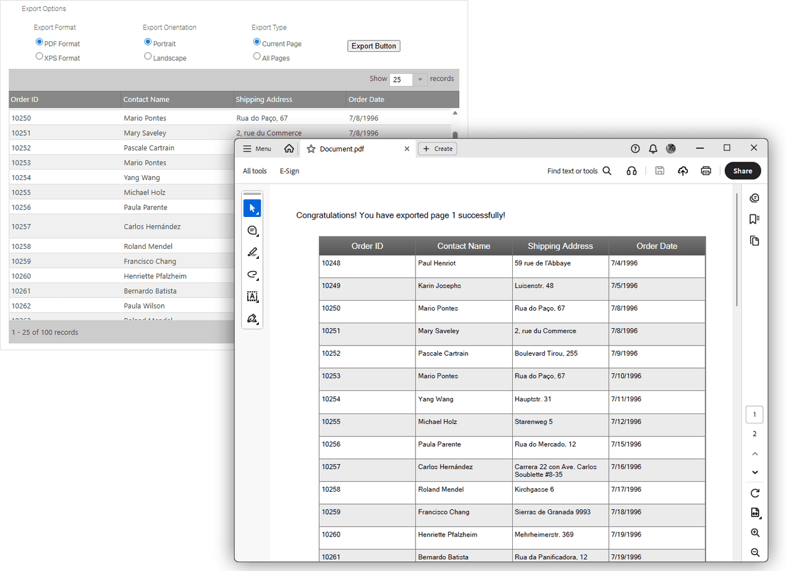
Task: Choose the Highlight pen tool
Action: (x=252, y=253)
